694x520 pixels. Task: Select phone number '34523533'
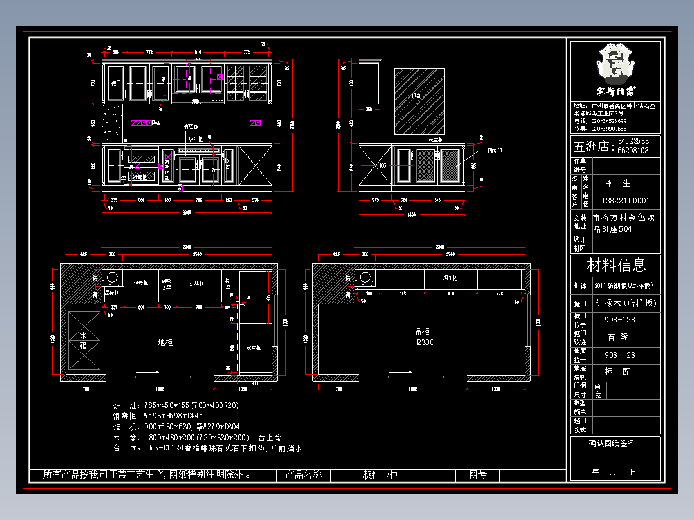pyautogui.click(x=633, y=141)
